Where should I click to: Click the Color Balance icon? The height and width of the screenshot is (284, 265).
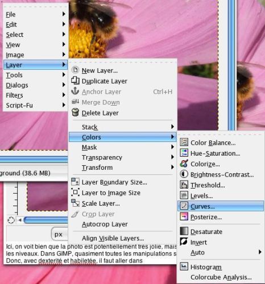click(x=184, y=142)
